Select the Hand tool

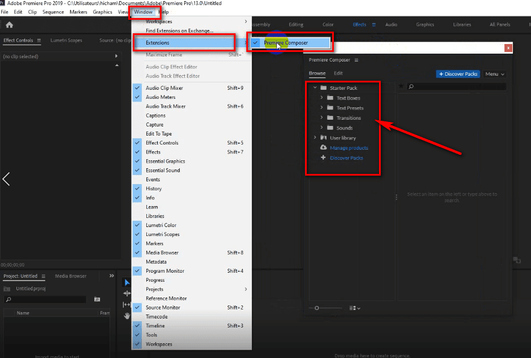click(x=127, y=316)
